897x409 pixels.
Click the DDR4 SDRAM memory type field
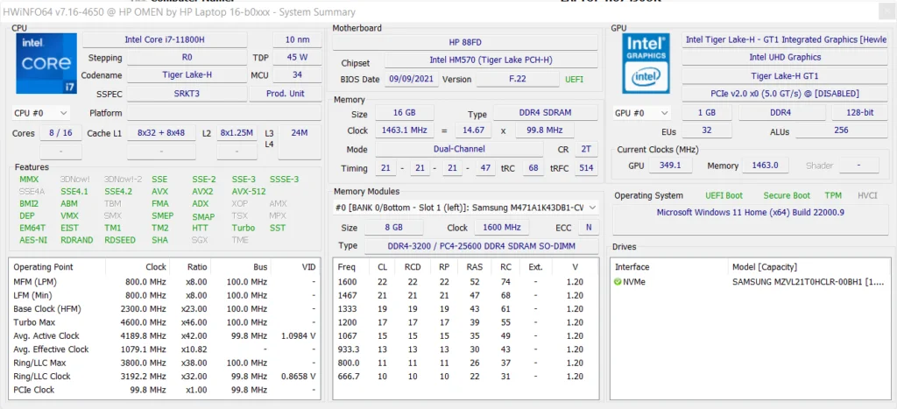pos(546,113)
